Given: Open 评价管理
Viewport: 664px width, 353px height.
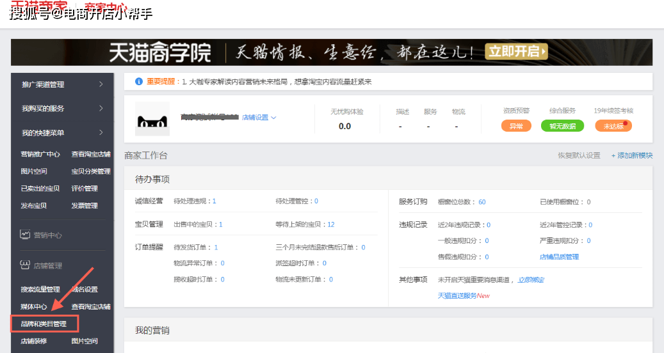Looking at the screenshot, I should (x=85, y=189).
